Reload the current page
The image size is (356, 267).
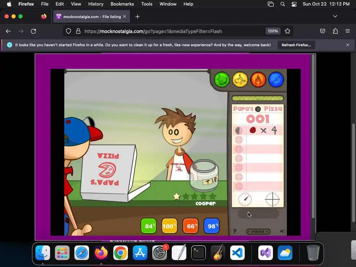coord(33,31)
